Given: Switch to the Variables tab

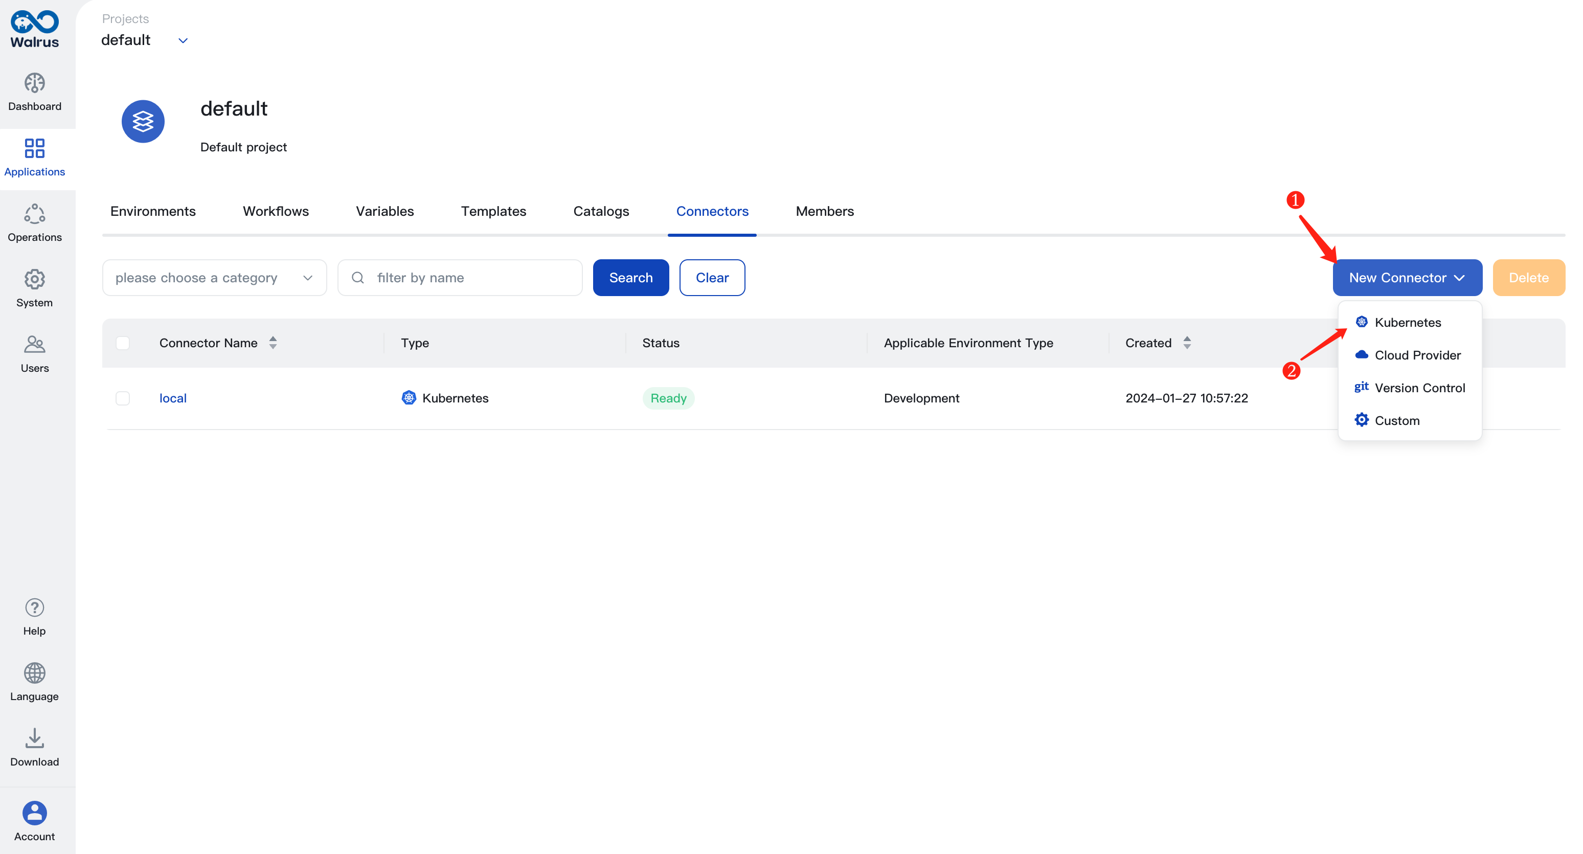Looking at the screenshot, I should tap(385, 211).
